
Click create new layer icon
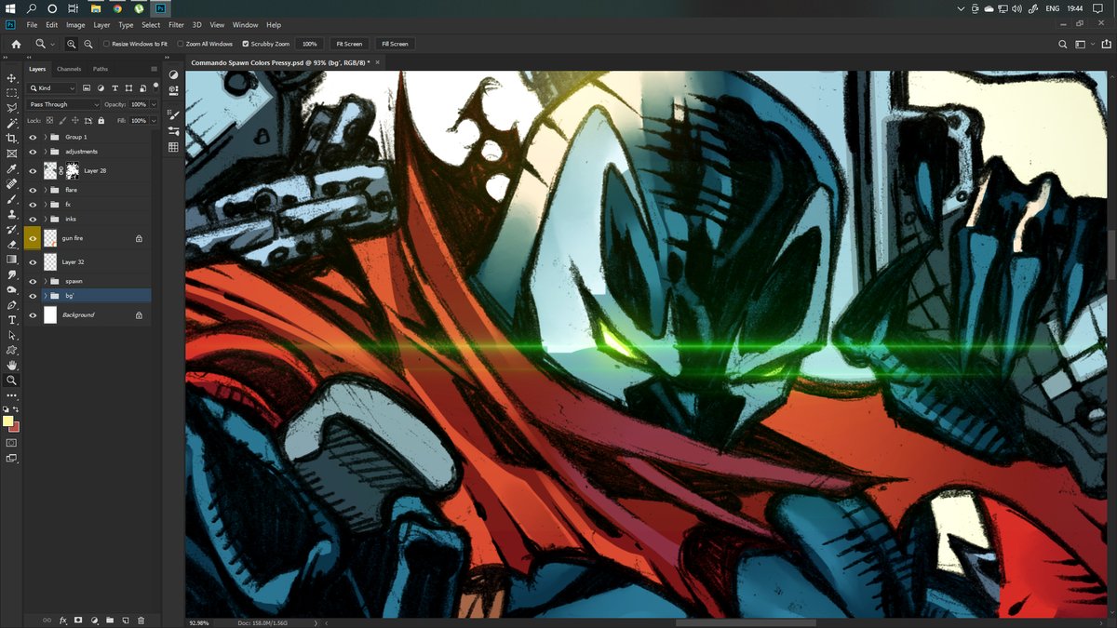pos(125,620)
